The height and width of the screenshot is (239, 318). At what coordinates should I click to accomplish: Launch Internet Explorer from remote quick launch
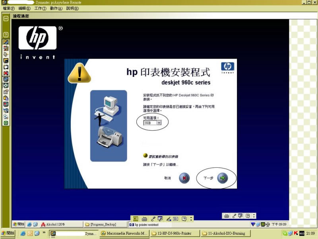pyautogui.click(x=29, y=224)
